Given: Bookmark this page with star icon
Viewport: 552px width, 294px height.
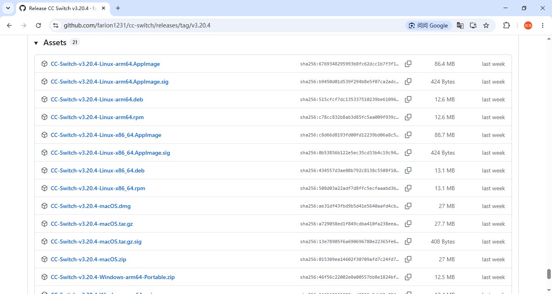Looking at the screenshot, I should coord(486,25).
